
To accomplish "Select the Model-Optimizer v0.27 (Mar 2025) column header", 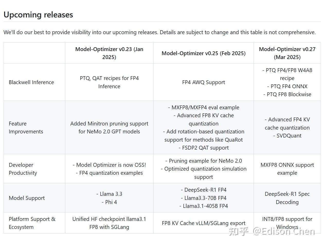I will [x=287, y=53].
